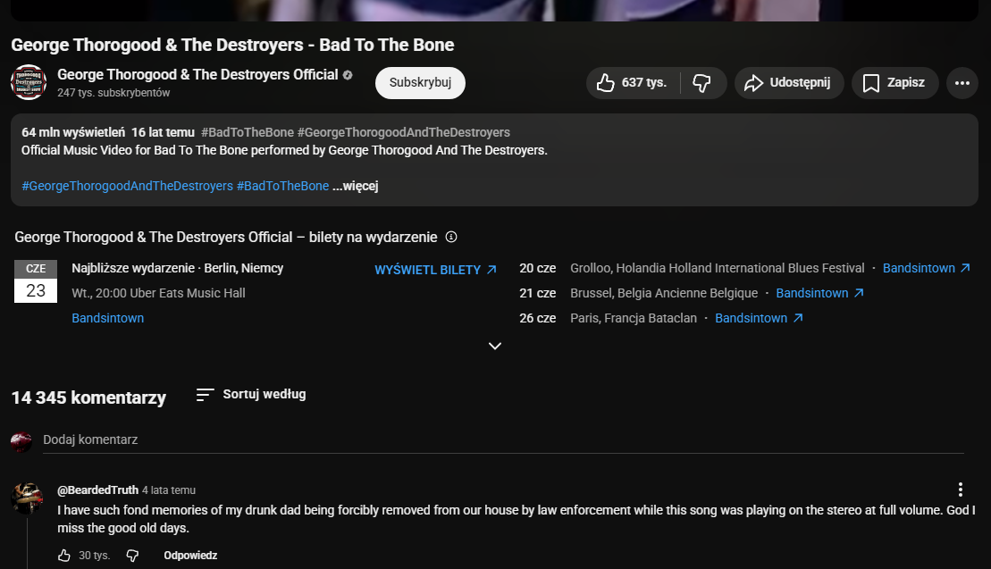Click 'Najbliższe wydarzenie · Berlin, Niemcy' text

(178, 268)
